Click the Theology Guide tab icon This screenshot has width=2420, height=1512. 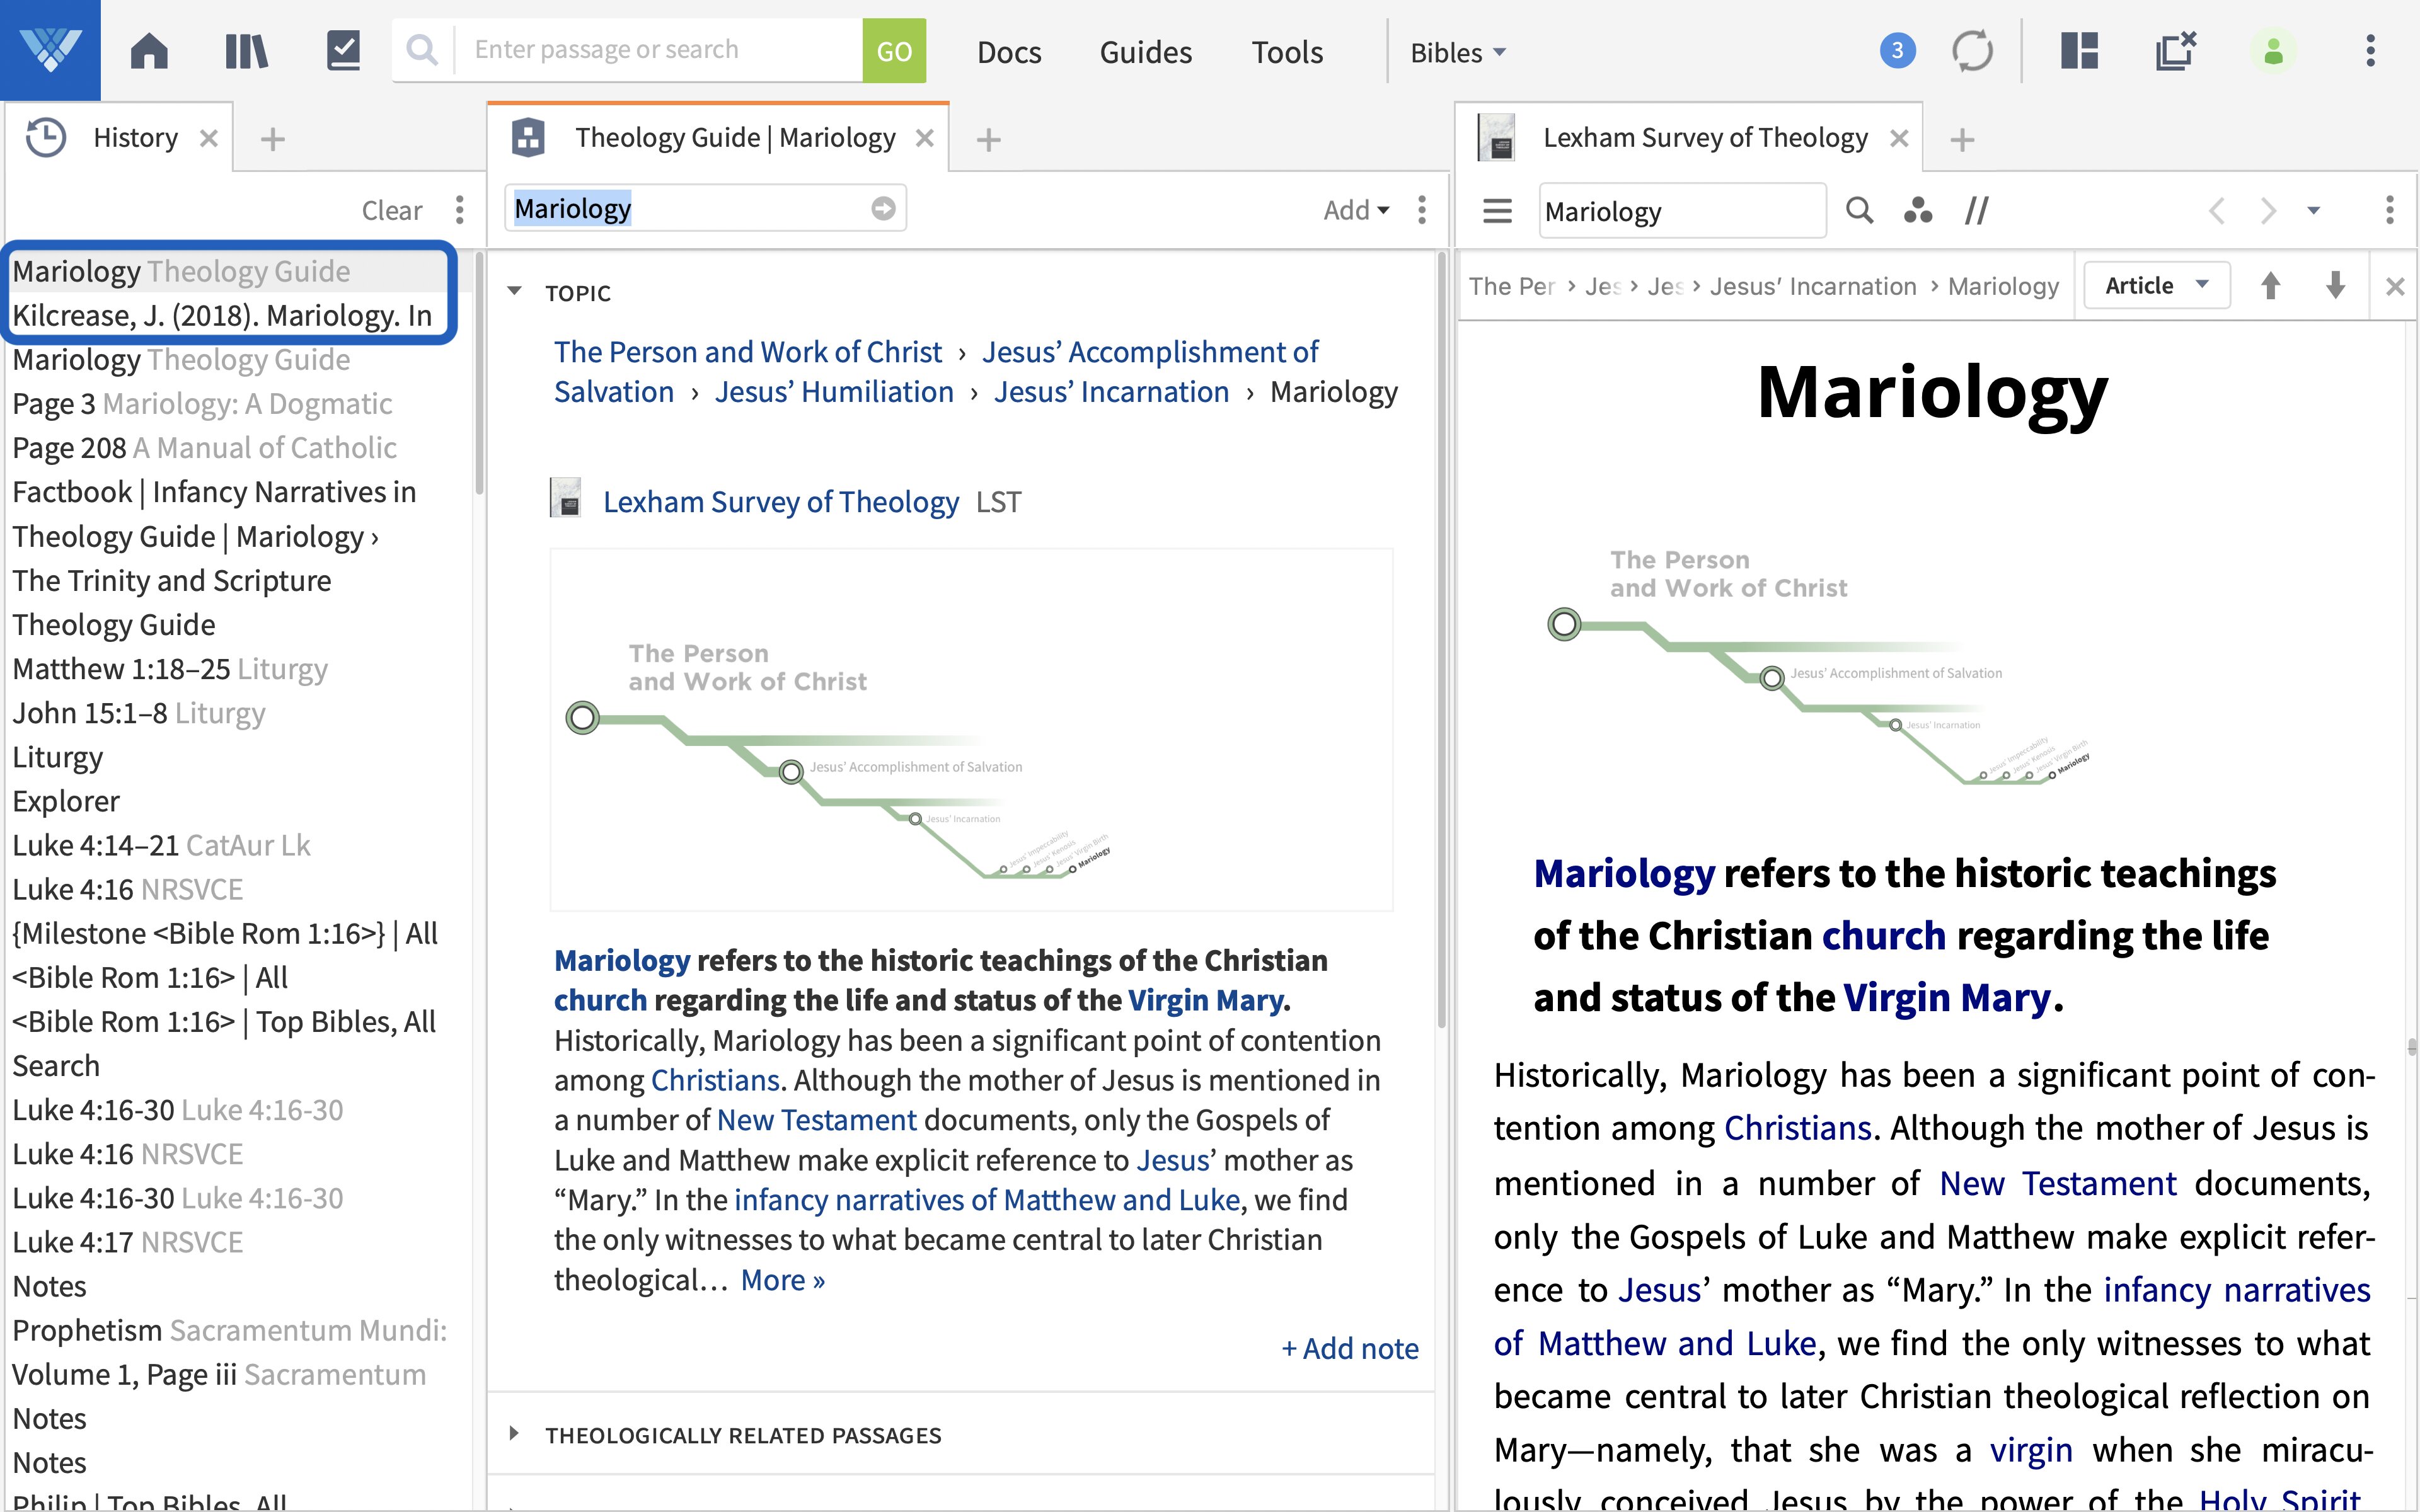click(x=528, y=137)
